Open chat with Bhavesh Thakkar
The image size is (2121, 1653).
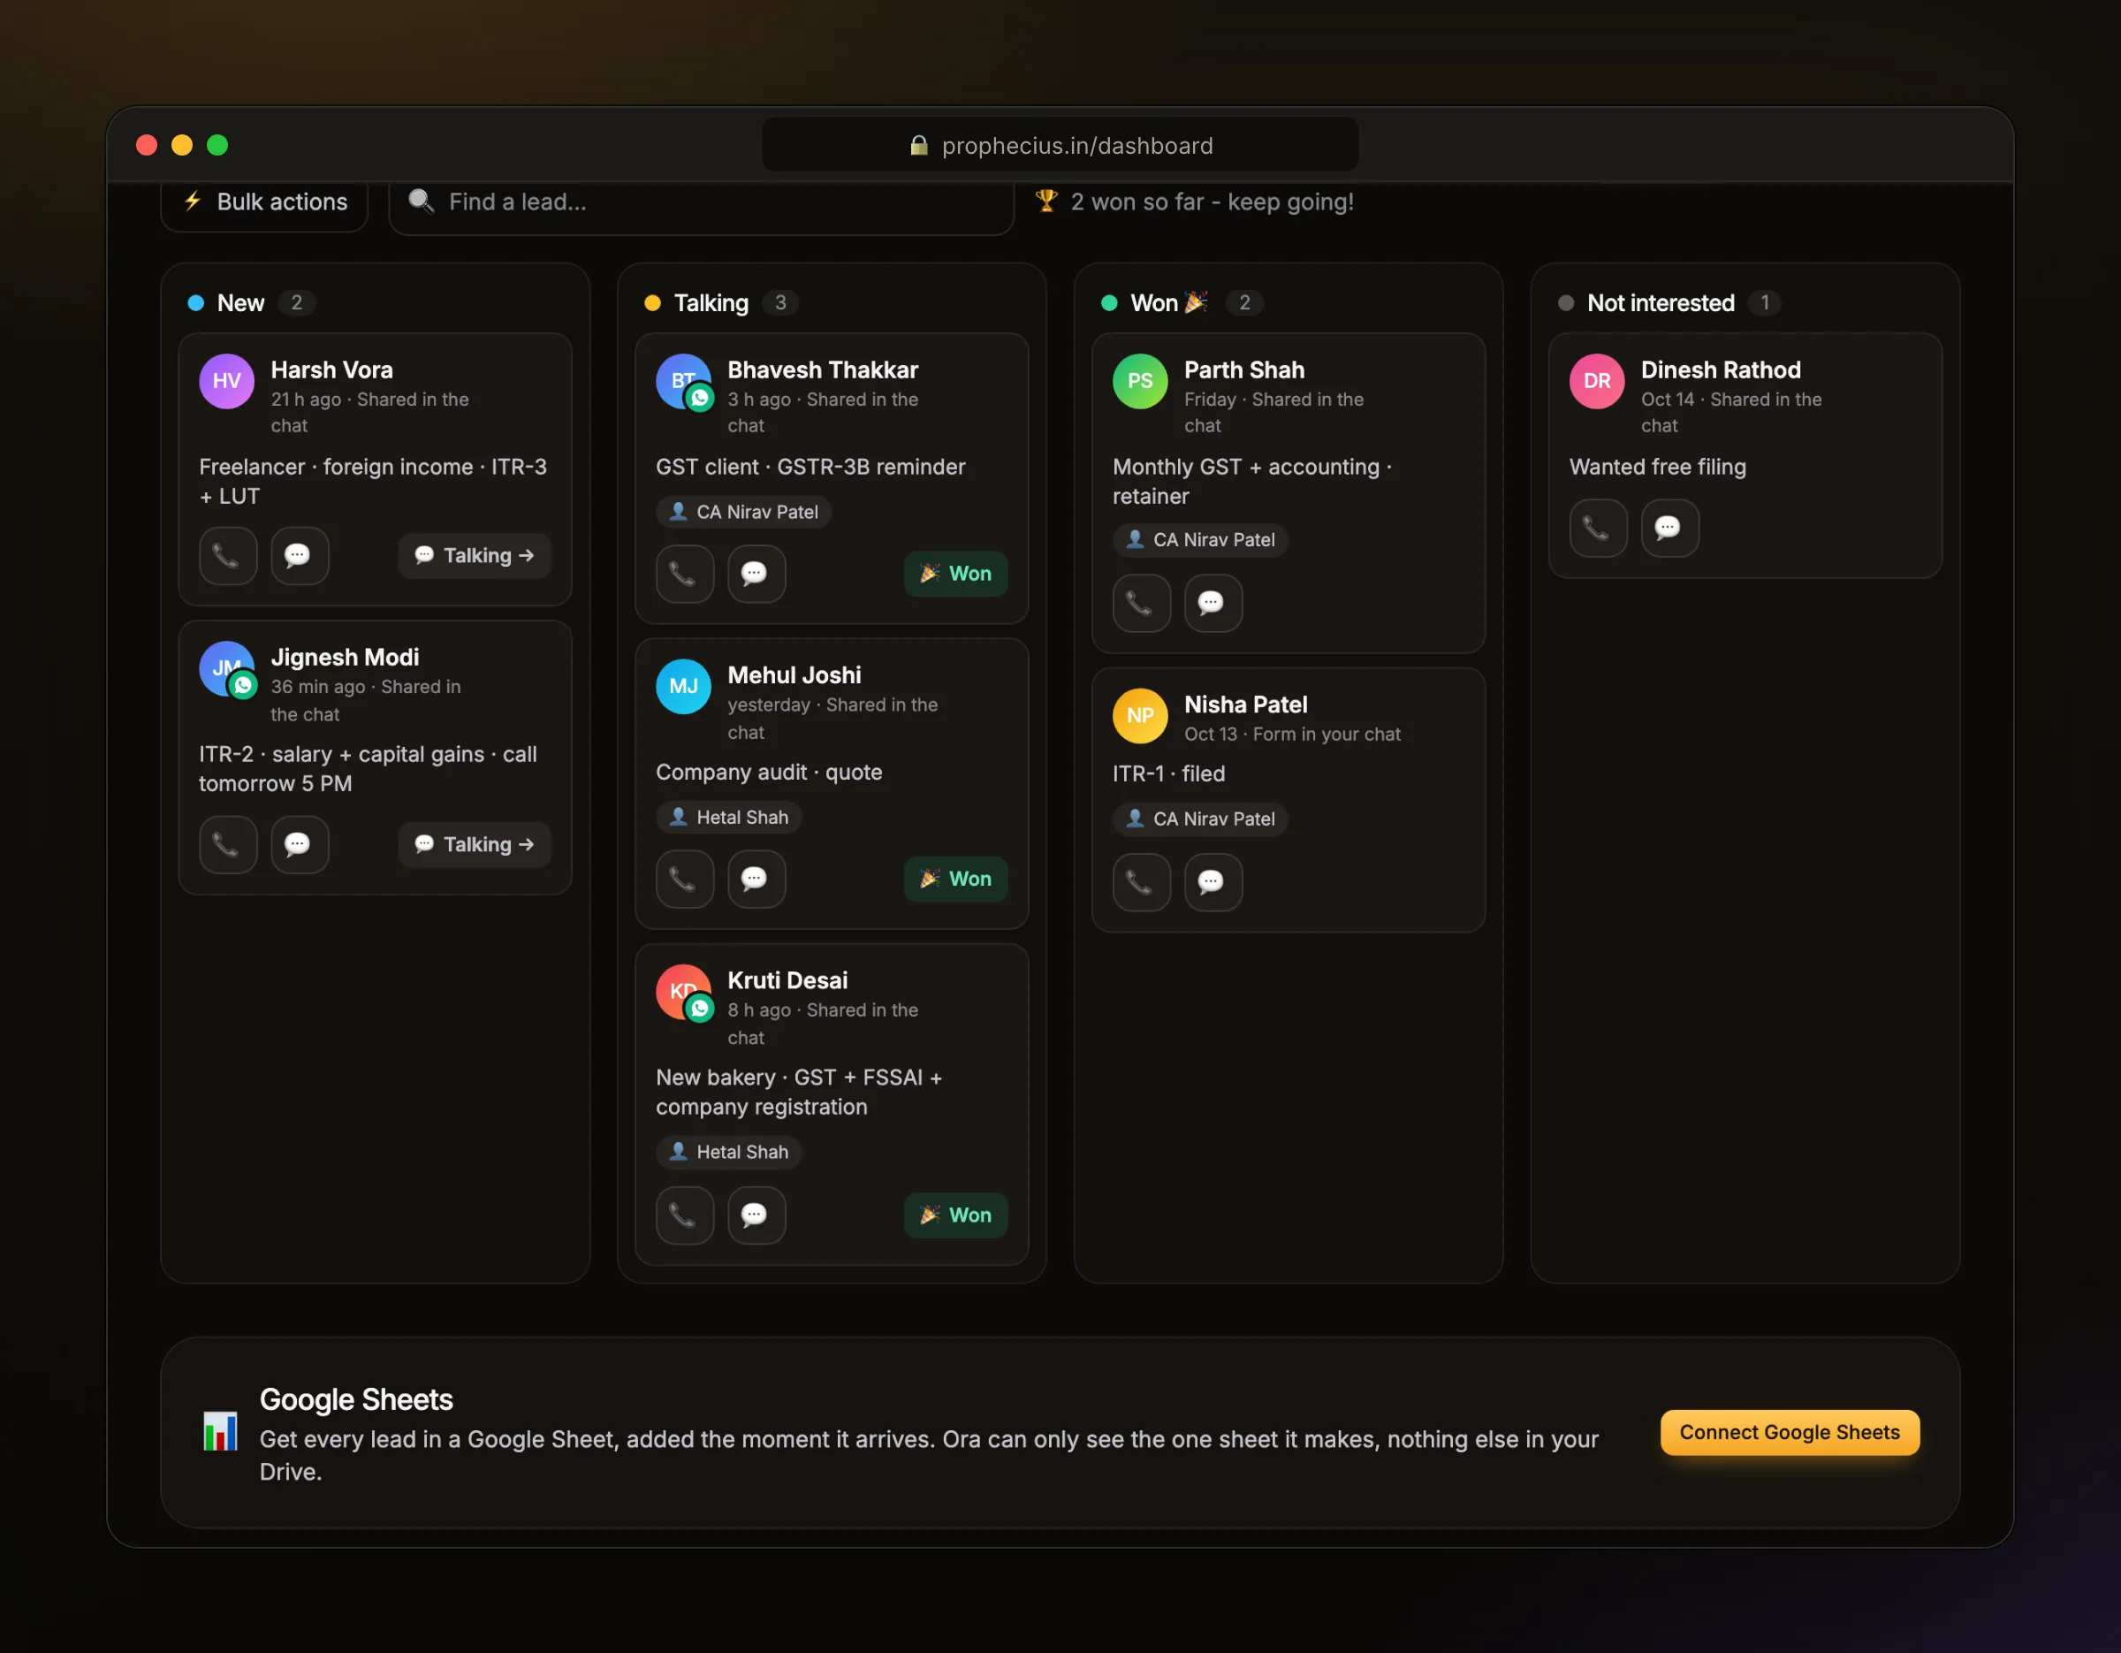coord(756,574)
